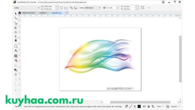
Task: Open toolbox quick customize plus
Action: tap(16, 90)
